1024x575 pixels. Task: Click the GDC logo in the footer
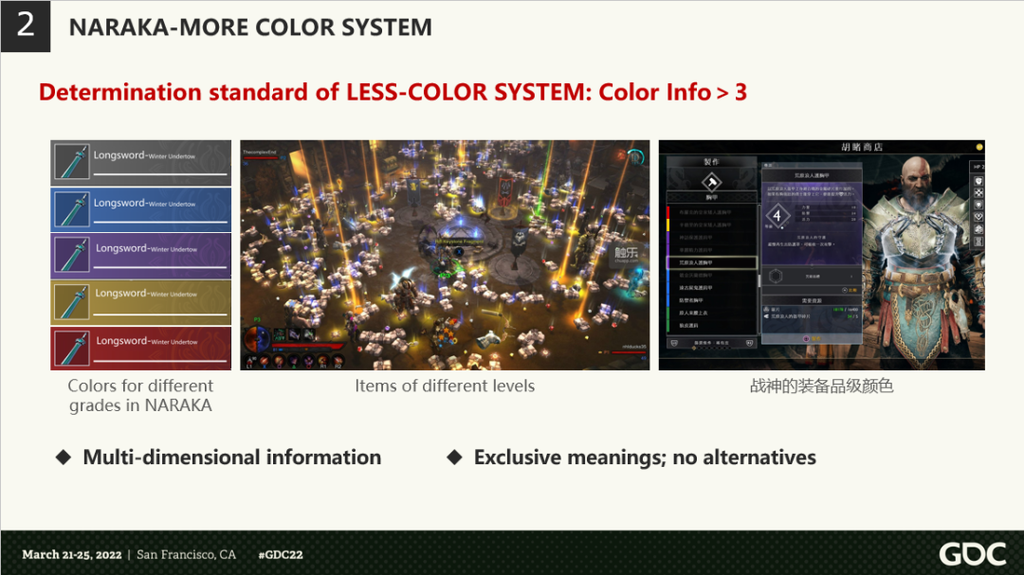[973, 554]
